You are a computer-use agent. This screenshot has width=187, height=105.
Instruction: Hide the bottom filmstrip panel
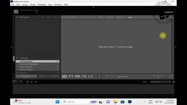[x=93, y=97]
